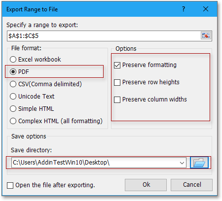Click the Export Range to File title bar

92,9
